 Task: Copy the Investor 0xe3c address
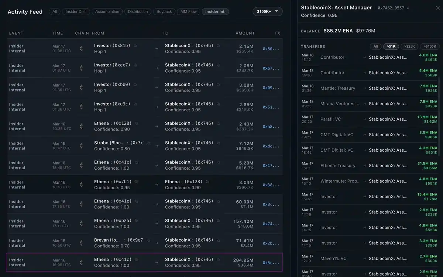(135, 104)
